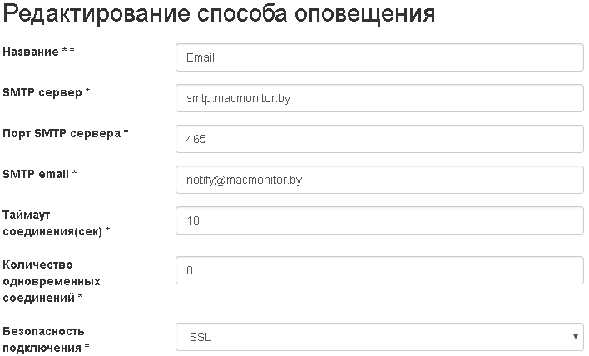The height and width of the screenshot is (356, 589).
Task: Click the asterisk after SMTP email label
Action: (x=75, y=174)
